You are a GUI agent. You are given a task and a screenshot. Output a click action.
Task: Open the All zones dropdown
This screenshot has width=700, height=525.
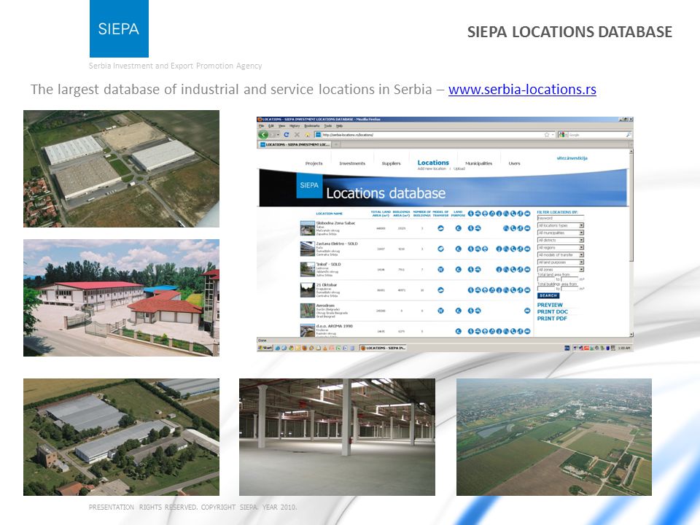pos(560,270)
